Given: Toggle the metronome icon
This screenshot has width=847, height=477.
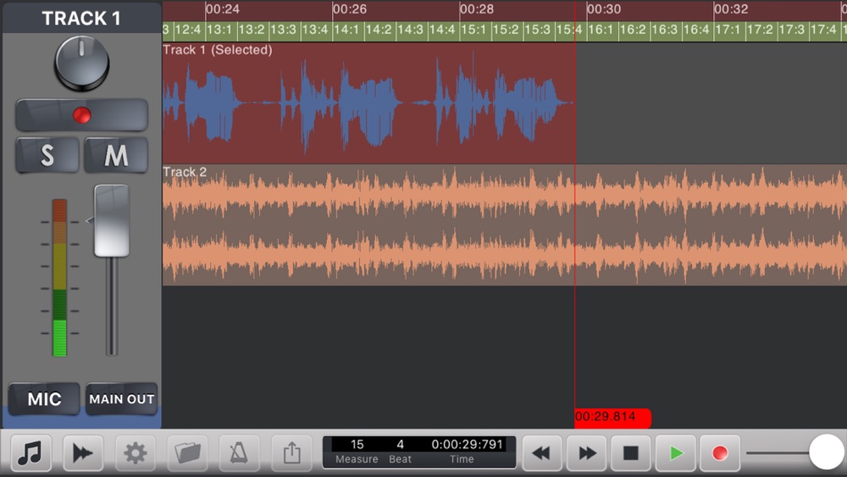Looking at the screenshot, I should 240,452.
